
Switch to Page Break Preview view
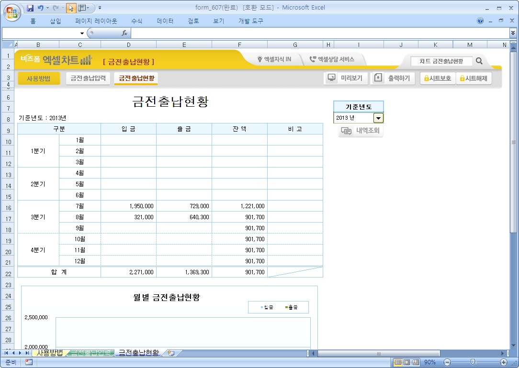pos(415,362)
